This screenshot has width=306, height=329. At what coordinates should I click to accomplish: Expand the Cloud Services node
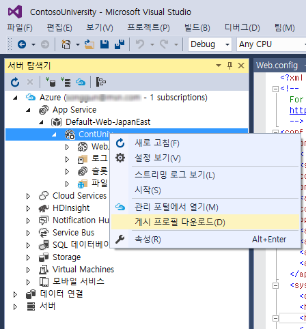pos(28,196)
